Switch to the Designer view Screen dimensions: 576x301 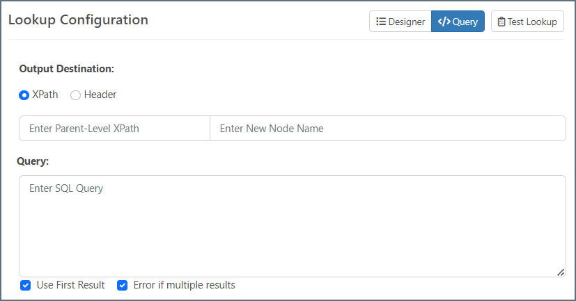[x=400, y=22]
